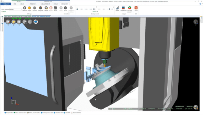204x115 pixels.
Task: Expand the Alarms dropdown arrow
Action: point(30,12)
